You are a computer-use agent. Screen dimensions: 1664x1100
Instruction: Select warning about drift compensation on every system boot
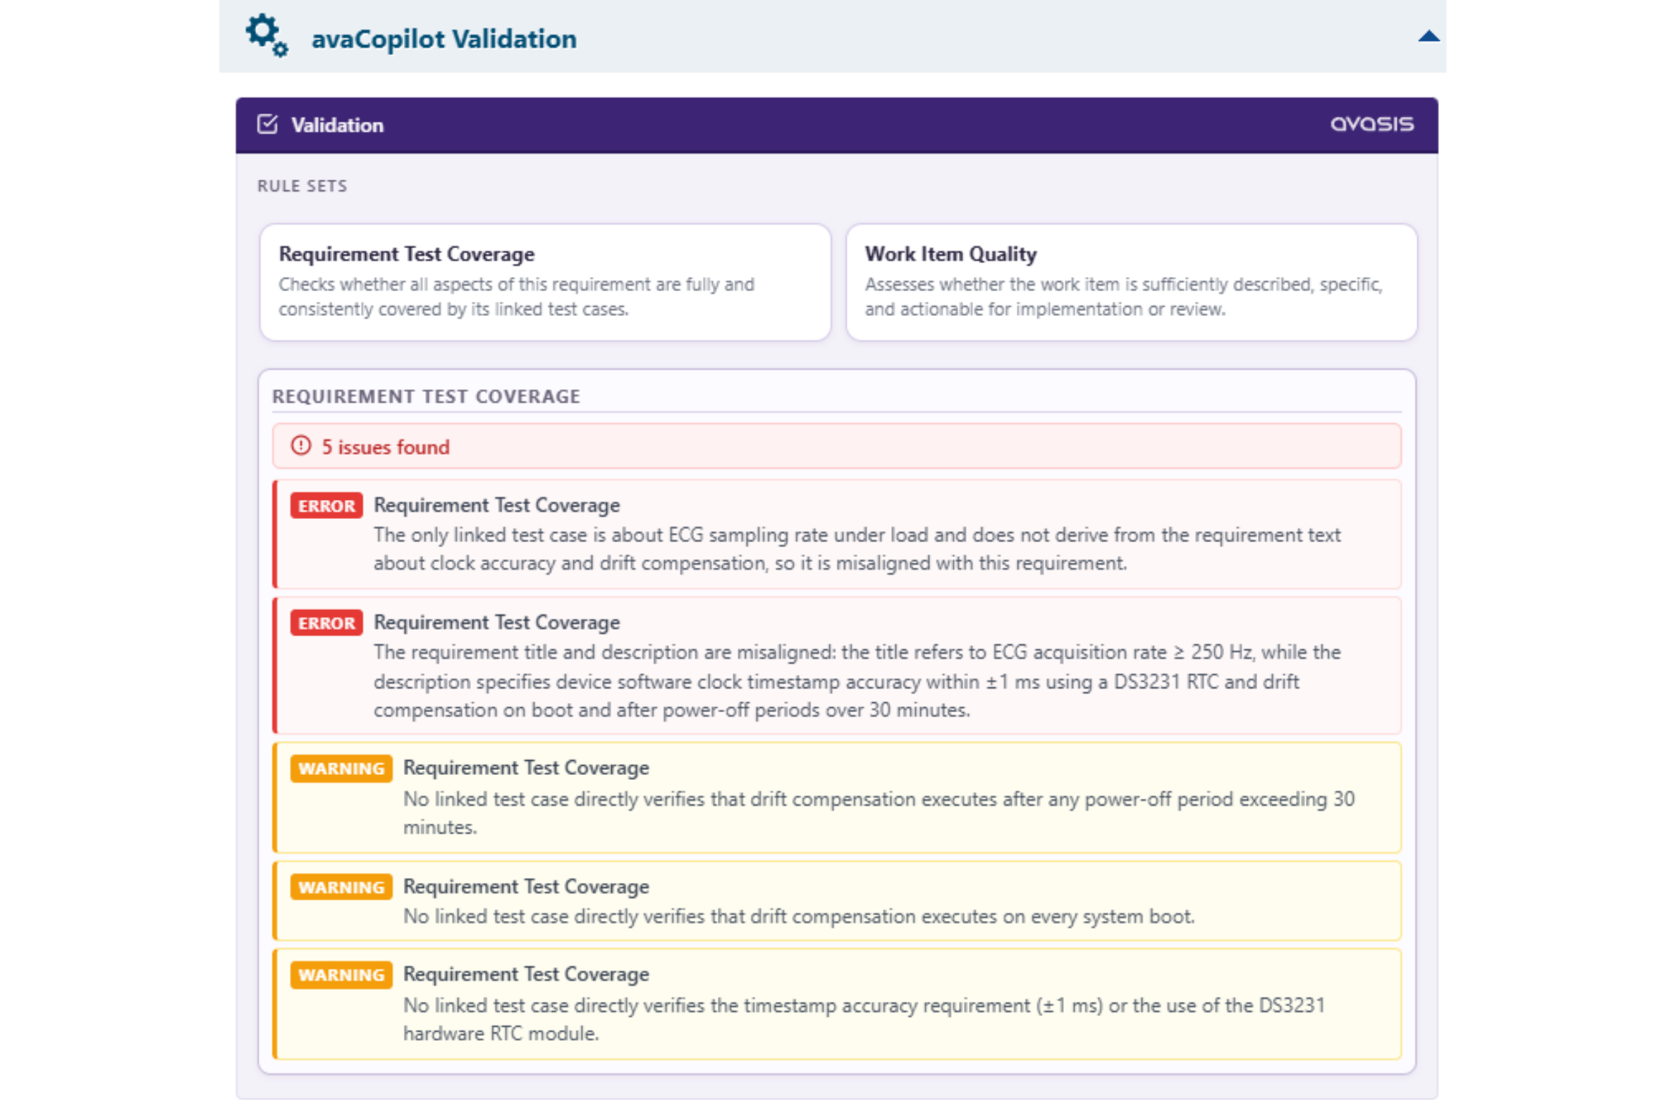click(x=836, y=900)
